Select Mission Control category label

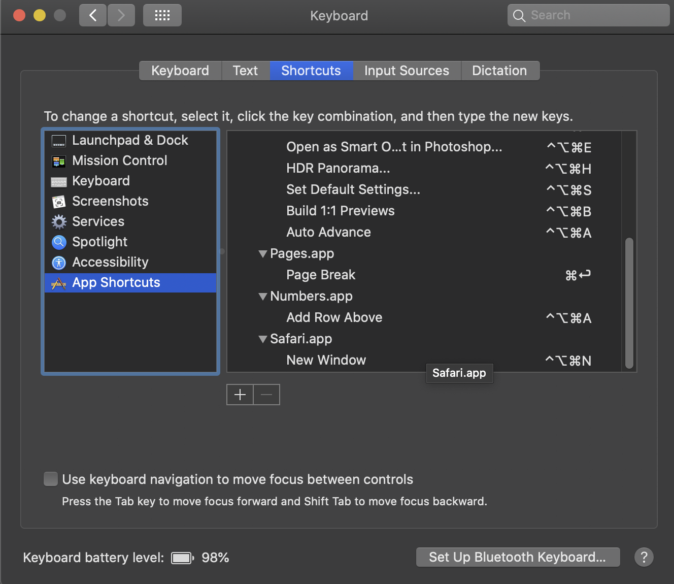120,160
